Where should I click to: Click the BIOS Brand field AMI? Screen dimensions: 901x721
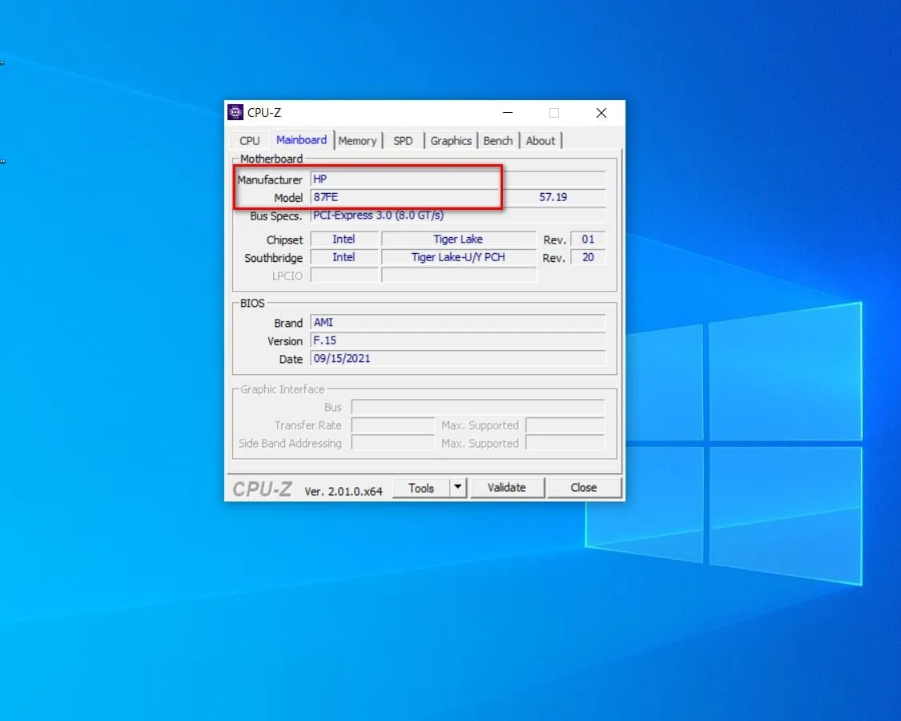(x=457, y=323)
